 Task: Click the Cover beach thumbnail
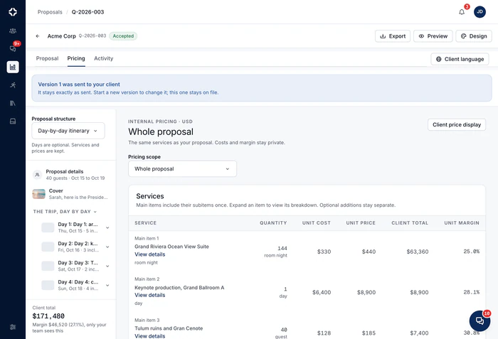[x=38, y=193]
